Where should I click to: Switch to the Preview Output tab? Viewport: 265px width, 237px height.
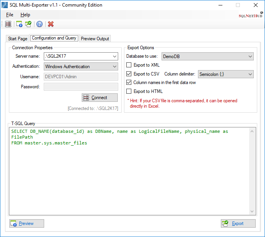coord(95,39)
